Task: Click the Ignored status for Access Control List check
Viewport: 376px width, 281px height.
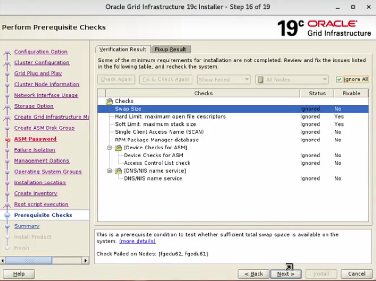Action: point(310,163)
